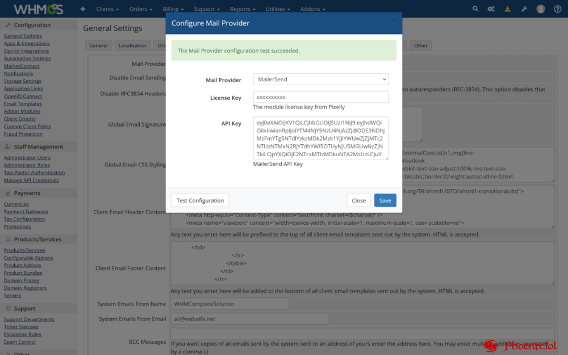Open the yellow update download icon
This screenshot has width=568, height=355.
pyautogui.click(x=507, y=9)
